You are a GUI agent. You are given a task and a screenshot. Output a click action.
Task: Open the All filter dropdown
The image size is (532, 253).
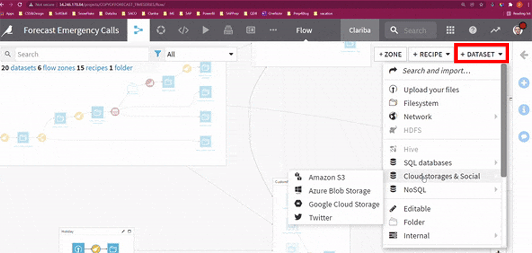coord(200,54)
